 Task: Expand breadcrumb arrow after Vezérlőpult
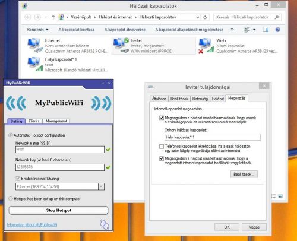[94, 17]
